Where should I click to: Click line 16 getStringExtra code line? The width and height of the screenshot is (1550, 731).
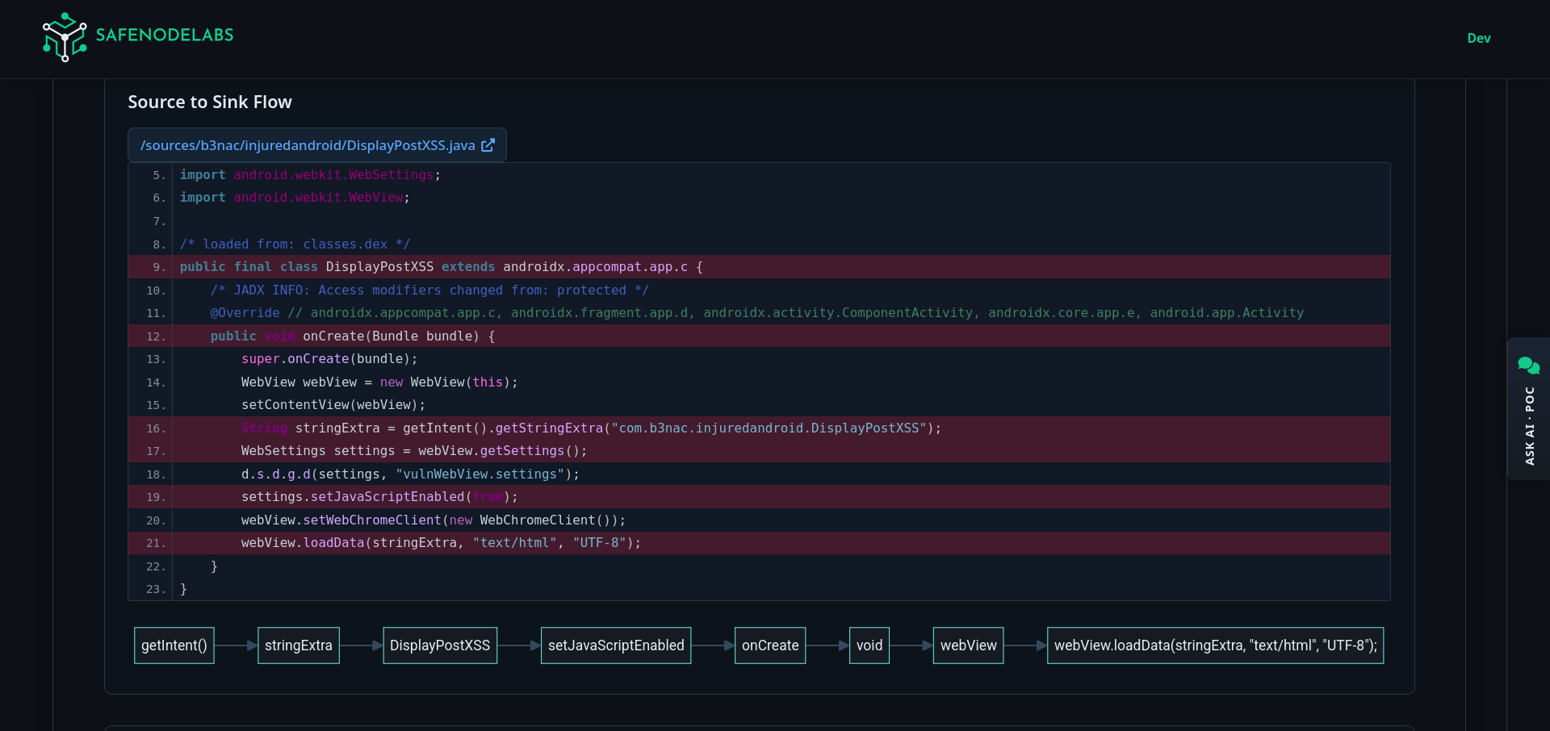591,428
